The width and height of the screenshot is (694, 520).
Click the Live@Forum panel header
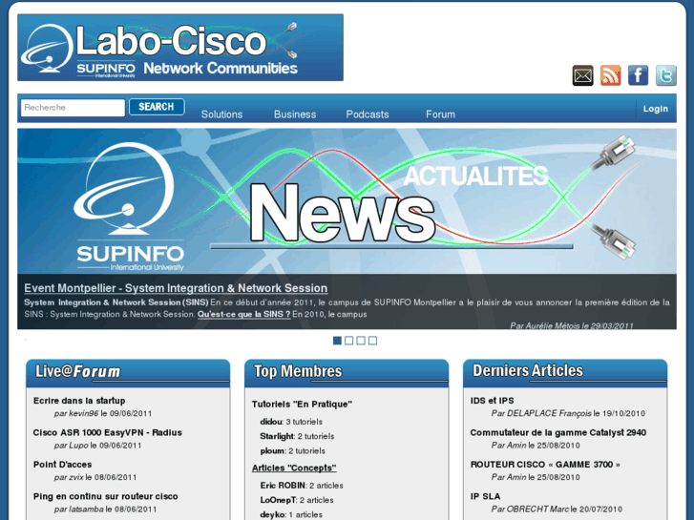coord(128,373)
